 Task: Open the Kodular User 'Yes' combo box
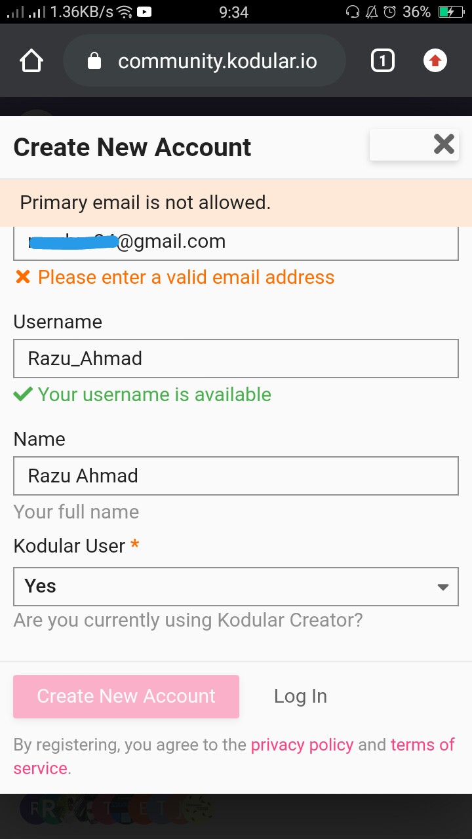click(x=223, y=587)
